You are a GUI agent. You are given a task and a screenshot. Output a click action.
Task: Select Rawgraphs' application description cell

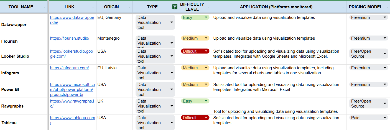click(x=279, y=106)
